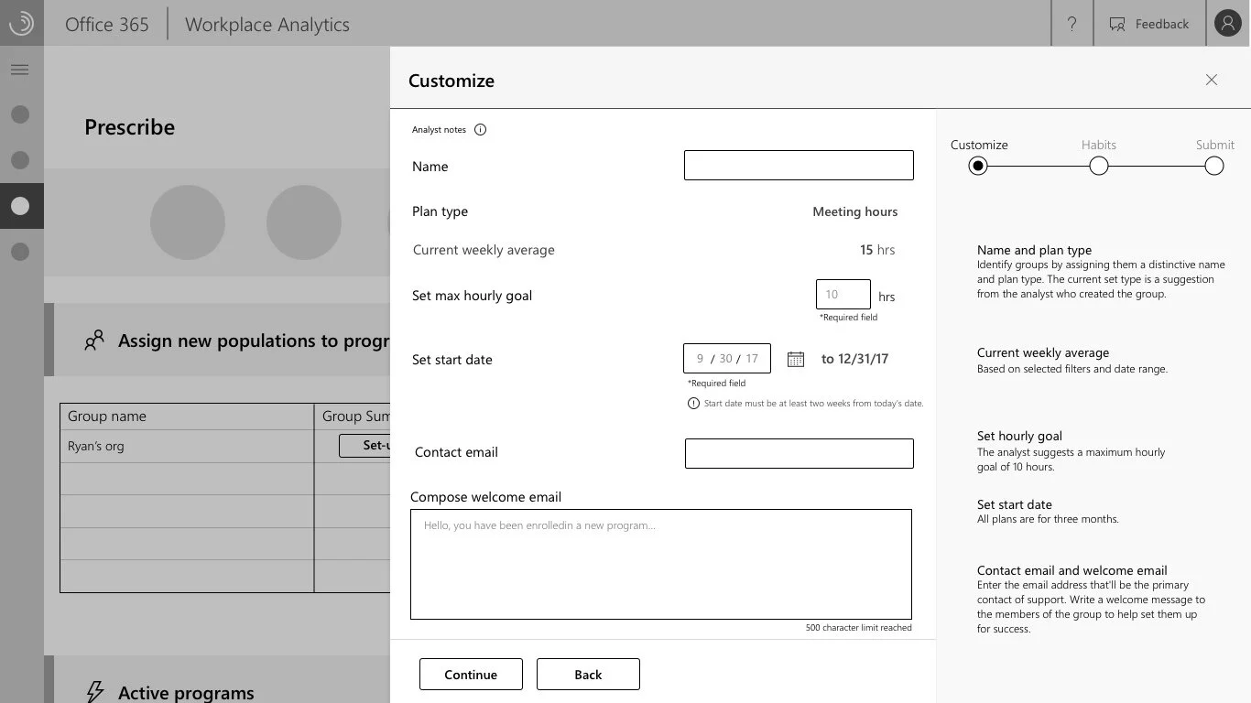Click the Active programs lightning icon
Viewport: 1251px width, 703px height.
(x=94, y=692)
